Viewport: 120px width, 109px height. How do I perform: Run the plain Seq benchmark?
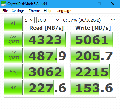pyautogui.click(x=13, y=72)
